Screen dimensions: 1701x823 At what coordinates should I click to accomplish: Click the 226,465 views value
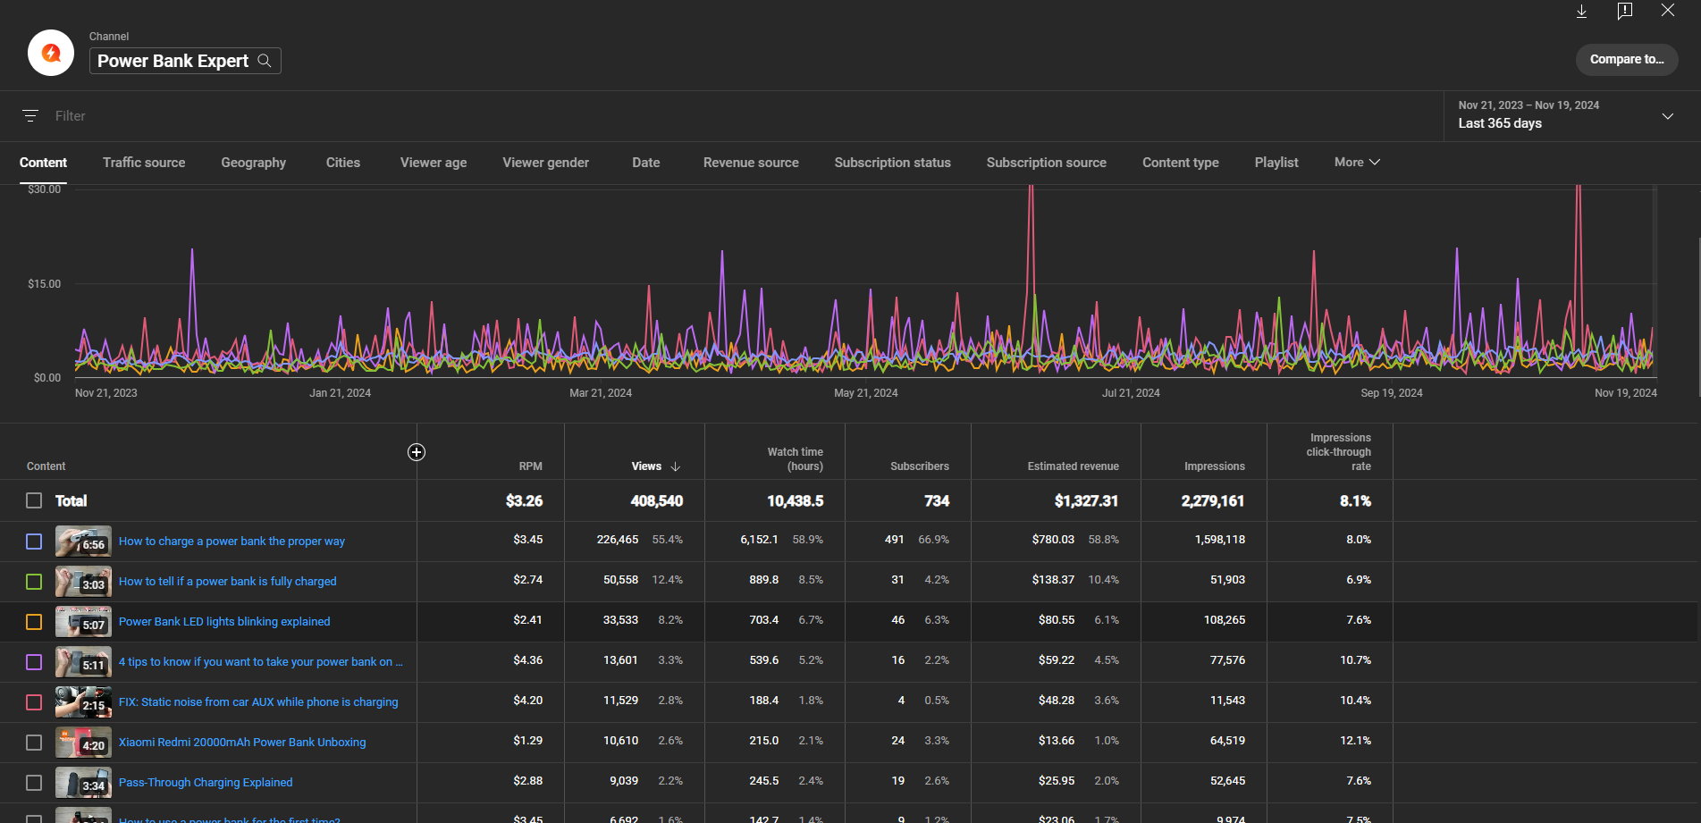(x=618, y=540)
